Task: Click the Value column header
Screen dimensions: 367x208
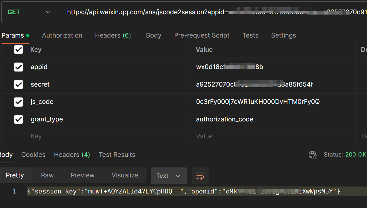Action: (x=204, y=50)
